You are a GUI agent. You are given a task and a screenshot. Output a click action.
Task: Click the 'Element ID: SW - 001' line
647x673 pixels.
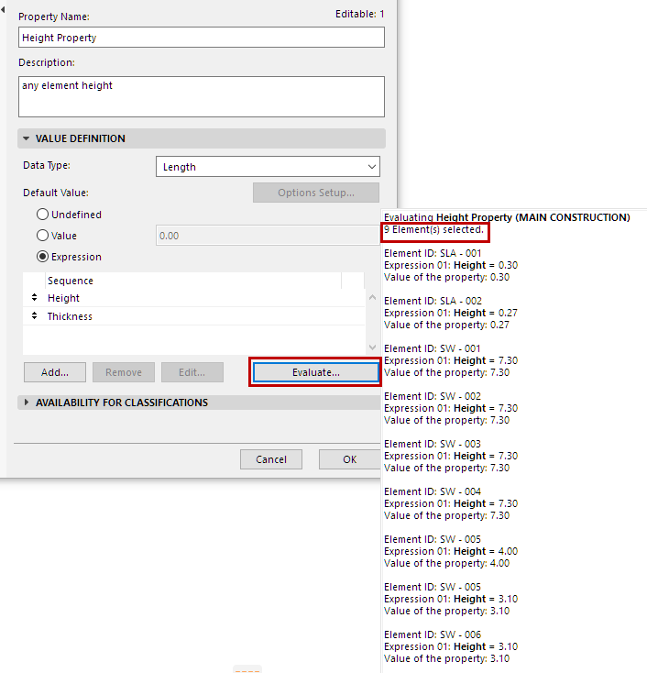433,348
